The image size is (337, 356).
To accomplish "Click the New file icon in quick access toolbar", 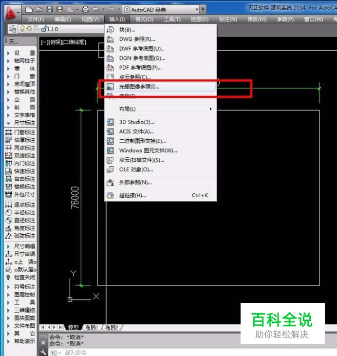I will pos(29,9).
